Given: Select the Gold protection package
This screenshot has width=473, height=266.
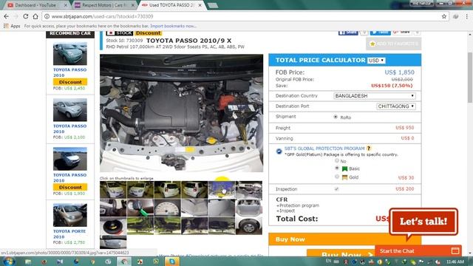Looking at the screenshot, I should click(337, 177).
